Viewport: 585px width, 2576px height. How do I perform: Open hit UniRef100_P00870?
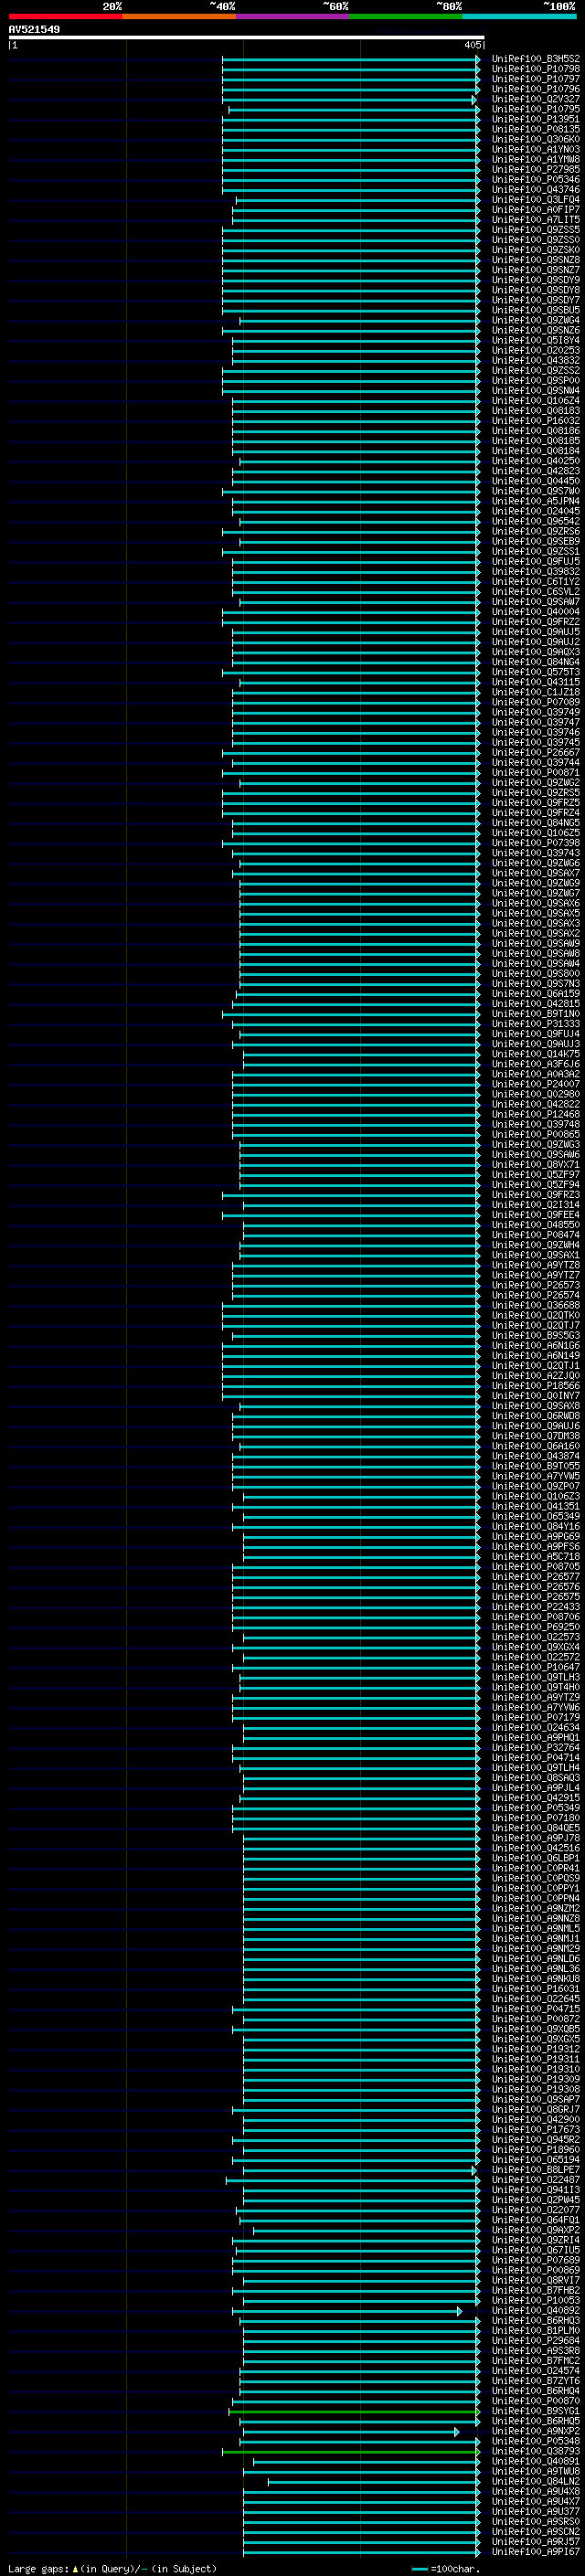point(536,2400)
